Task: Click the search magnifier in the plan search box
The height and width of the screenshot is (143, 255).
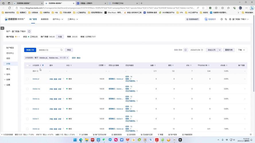Action: pos(61,50)
